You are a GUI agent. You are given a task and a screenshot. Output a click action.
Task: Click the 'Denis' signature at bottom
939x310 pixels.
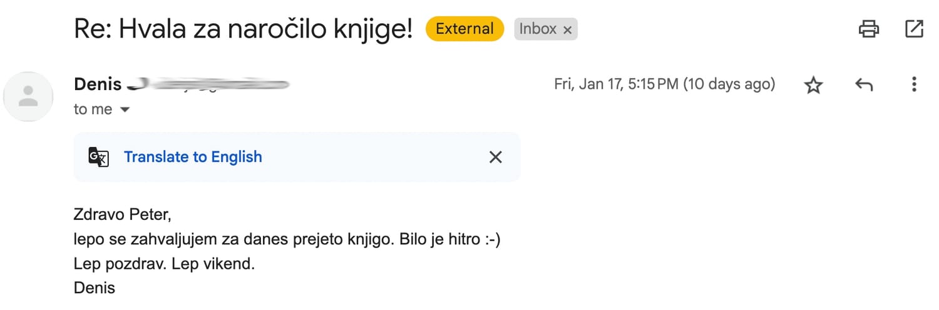(95, 287)
